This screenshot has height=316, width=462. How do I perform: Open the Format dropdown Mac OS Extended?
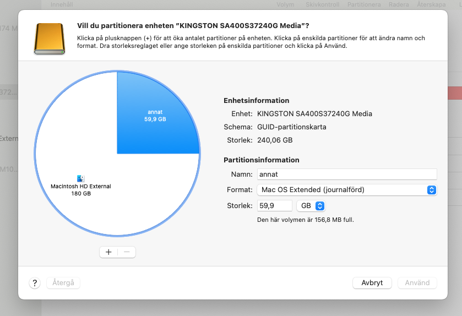(x=347, y=190)
